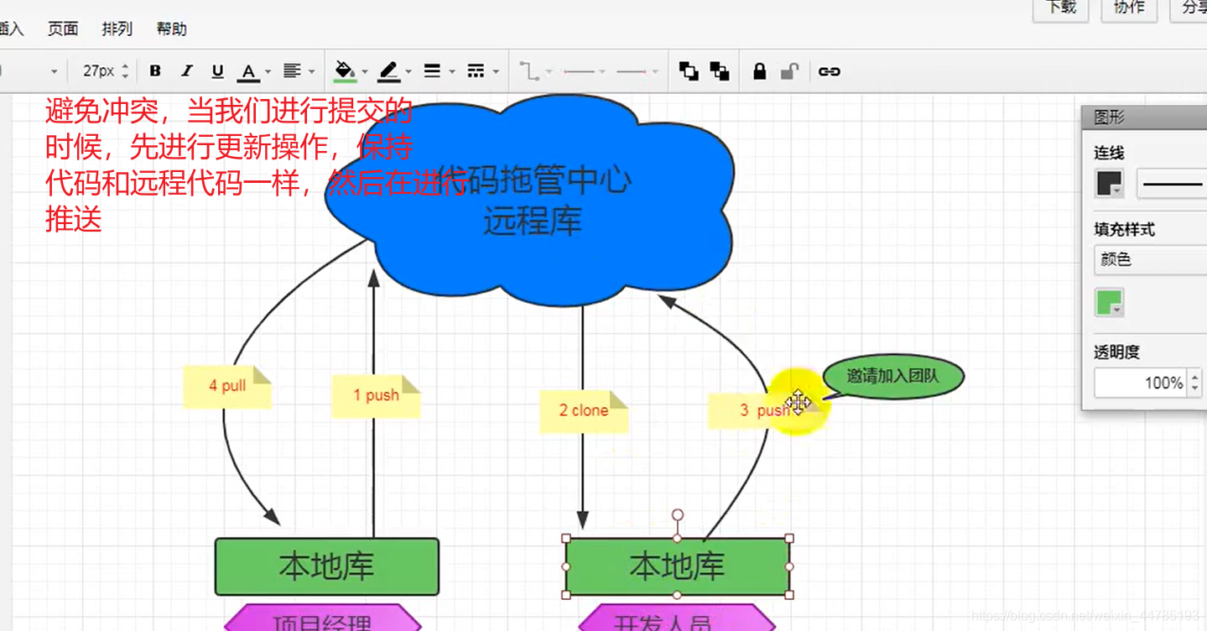Select the '2 clone' note
1207x631 pixels.
584,411
